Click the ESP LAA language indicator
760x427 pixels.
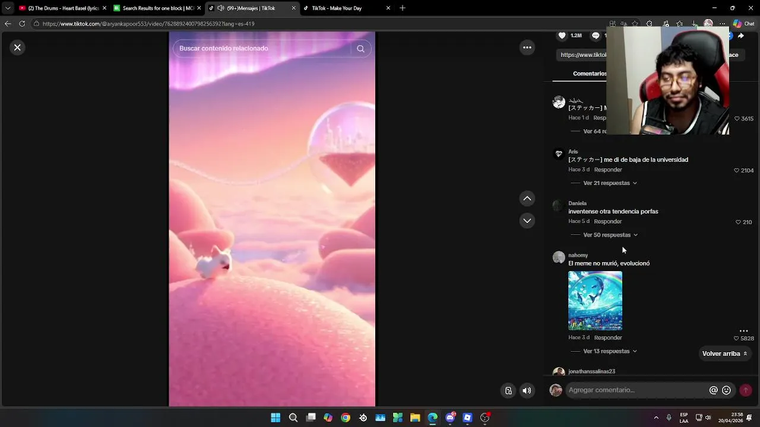(684, 418)
